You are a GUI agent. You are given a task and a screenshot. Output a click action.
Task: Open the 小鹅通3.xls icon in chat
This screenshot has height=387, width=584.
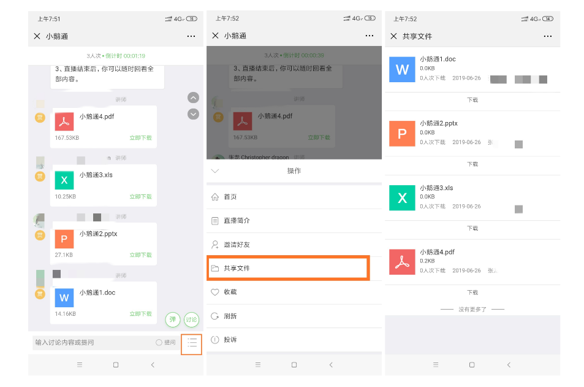tap(64, 180)
